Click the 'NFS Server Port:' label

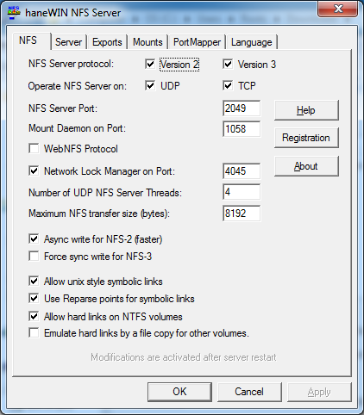point(63,108)
